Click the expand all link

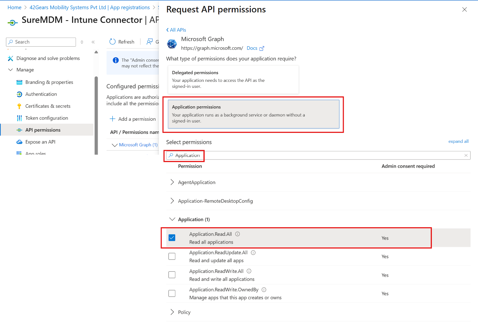click(458, 141)
